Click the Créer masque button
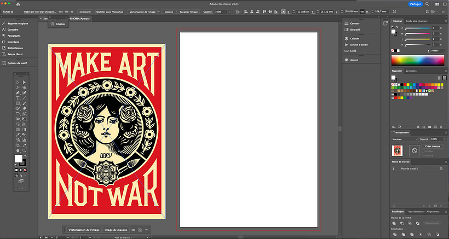Viewport: 449px width, 239px height. (432, 147)
